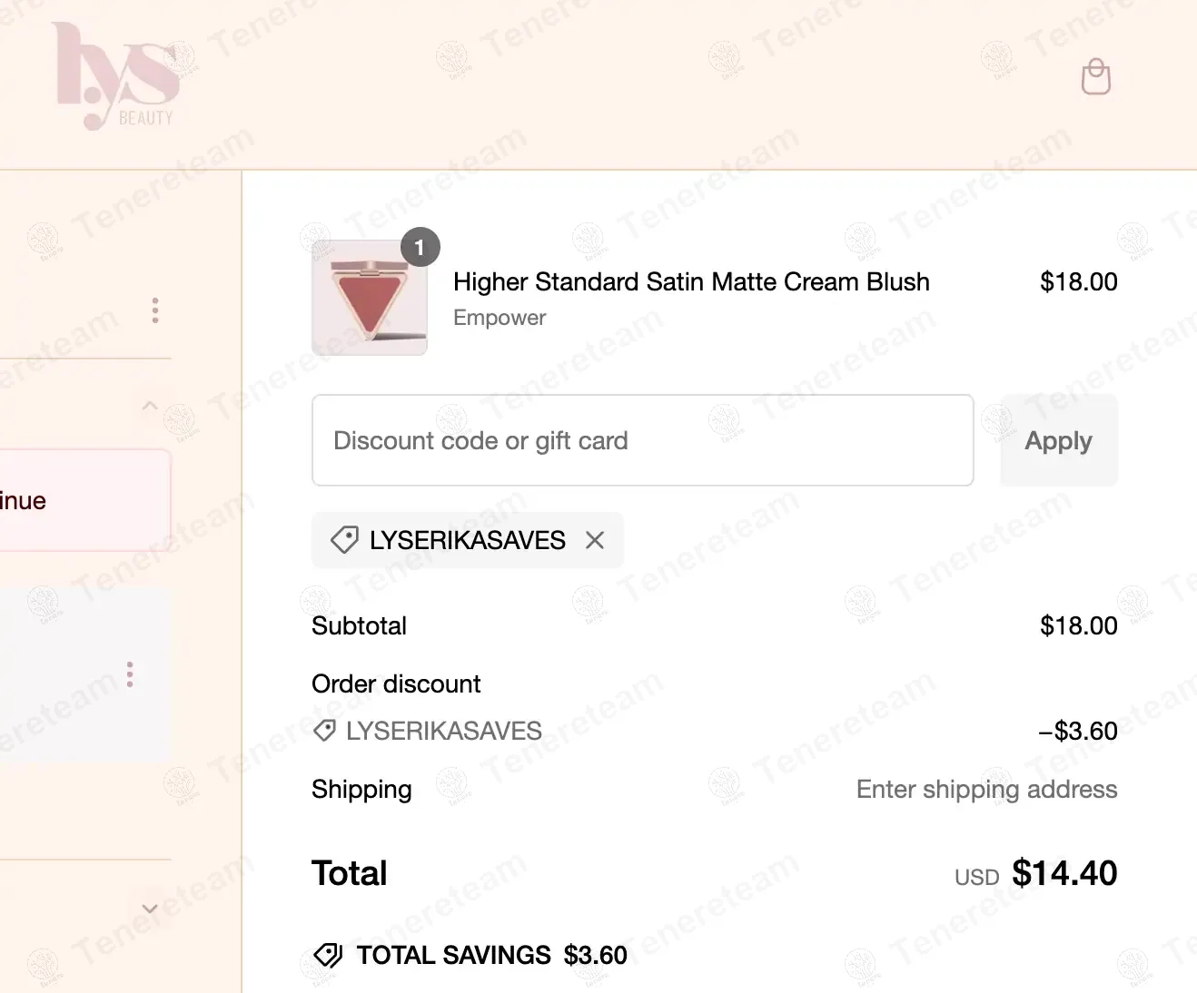The width and height of the screenshot is (1197, 993).
Task: Click the LYS Beauty logo
Action: (x=115, y=76)
